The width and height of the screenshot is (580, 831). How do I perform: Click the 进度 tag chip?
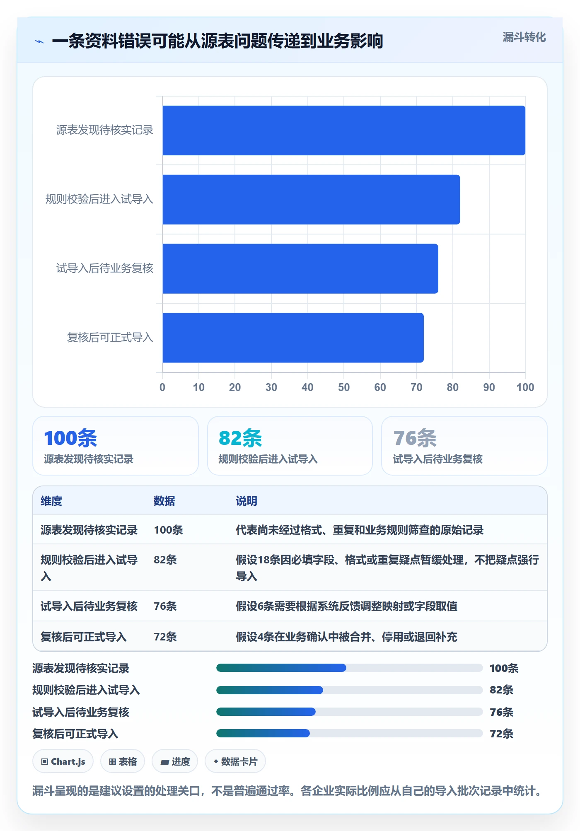[x=175, y=761]
